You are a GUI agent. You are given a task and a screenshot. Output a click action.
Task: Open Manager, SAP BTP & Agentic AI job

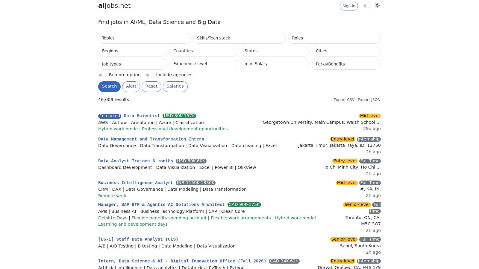[161, 205]
